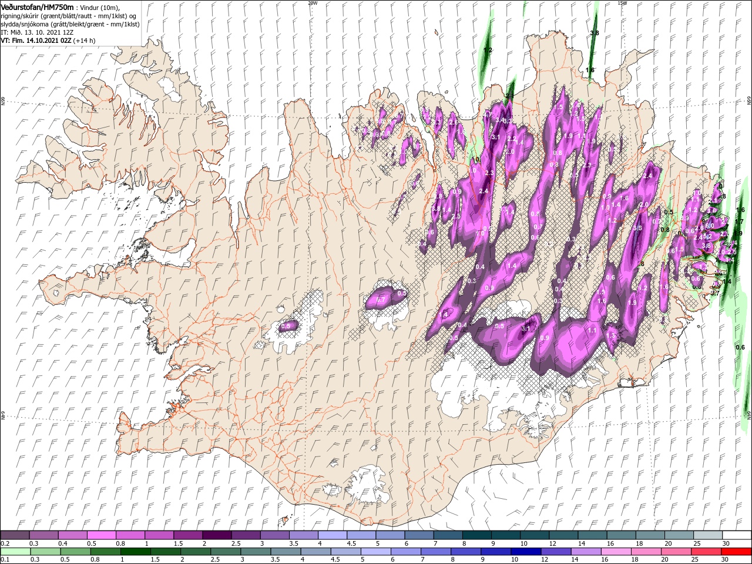Viewport: 752px width, 564px height.
Task: Click the 30 label on lower rain scale
Action: click(x=726, y=560)
